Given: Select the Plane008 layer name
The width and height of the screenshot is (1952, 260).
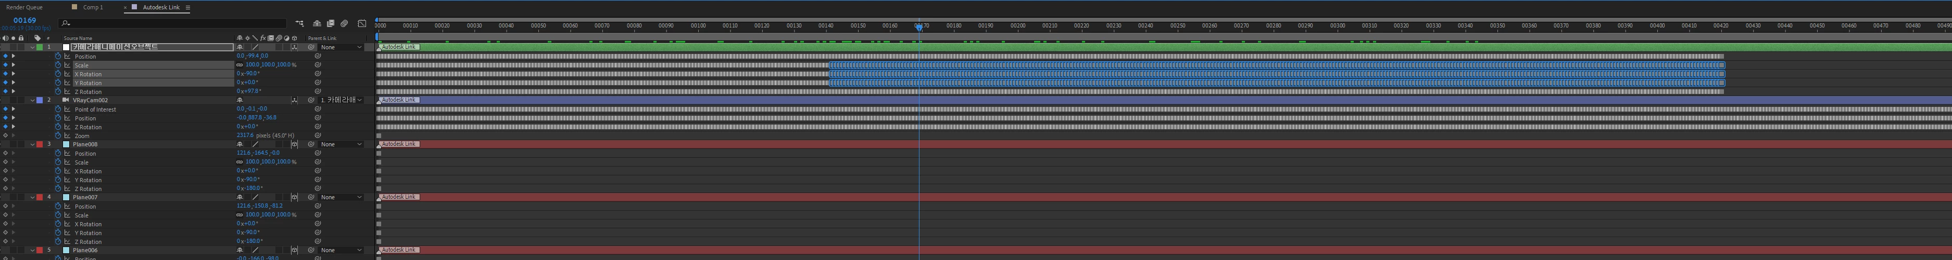Looking at the screenshot, I should point(85,144).
